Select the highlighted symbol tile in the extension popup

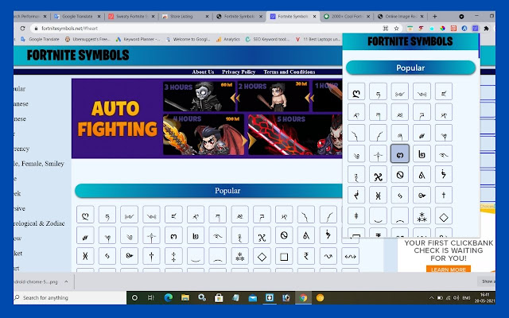400,153
